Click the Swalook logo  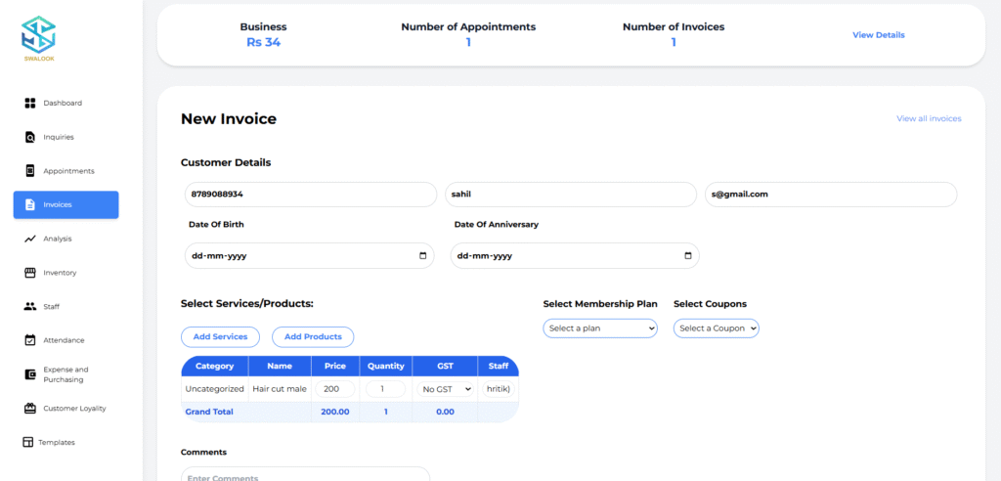click(x=39, y=37)
